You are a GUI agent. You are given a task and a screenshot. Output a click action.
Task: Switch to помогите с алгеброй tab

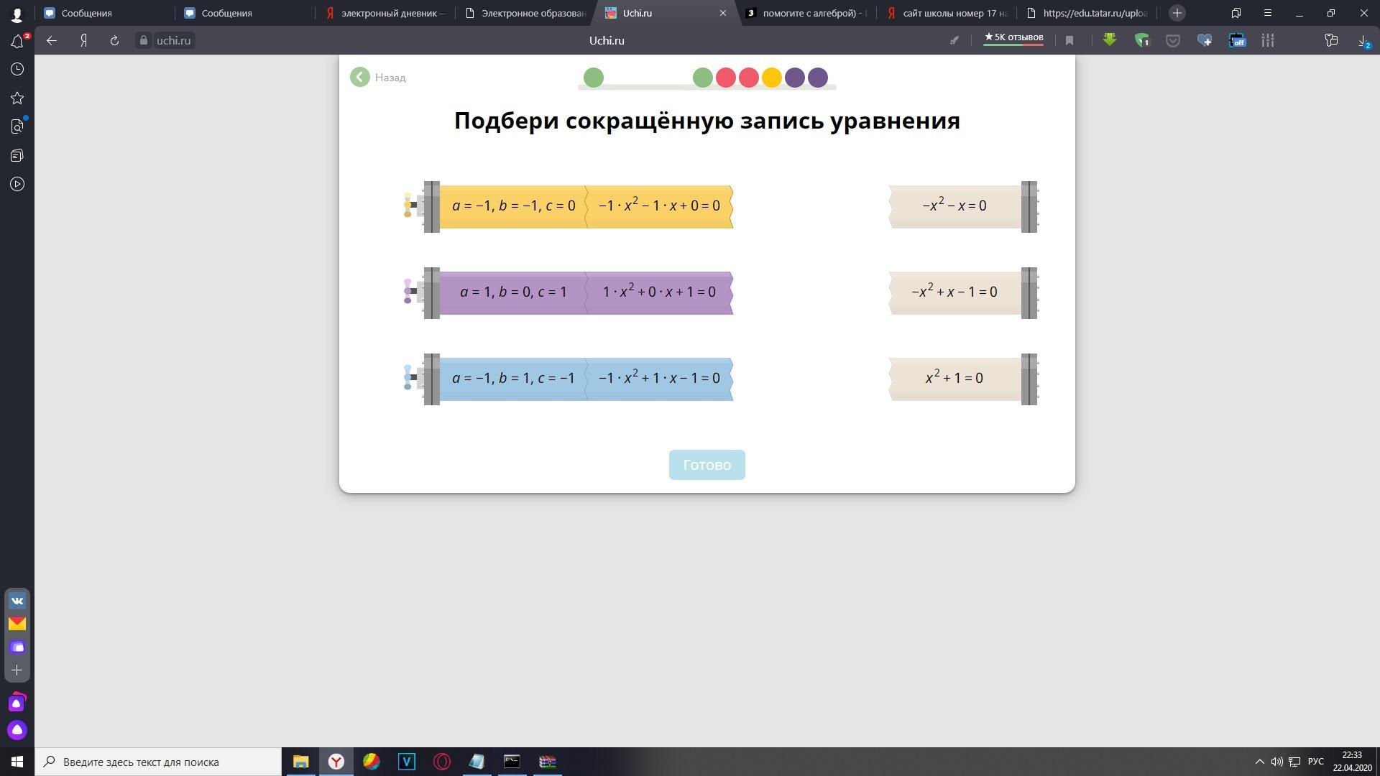(x=808, y=13)
